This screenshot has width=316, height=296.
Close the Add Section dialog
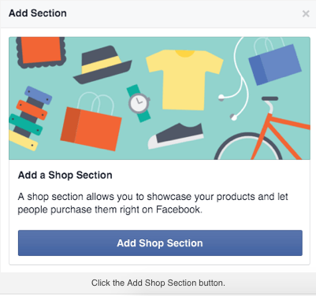pyautogui.click(x=306, y=13)
